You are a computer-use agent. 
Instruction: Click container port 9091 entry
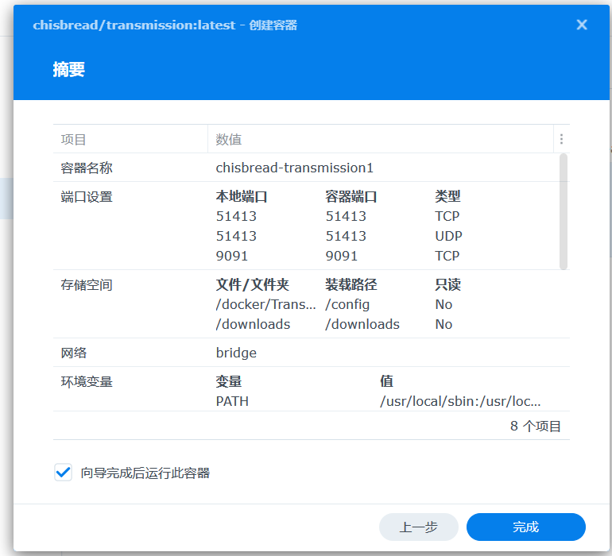coord(342,256)
